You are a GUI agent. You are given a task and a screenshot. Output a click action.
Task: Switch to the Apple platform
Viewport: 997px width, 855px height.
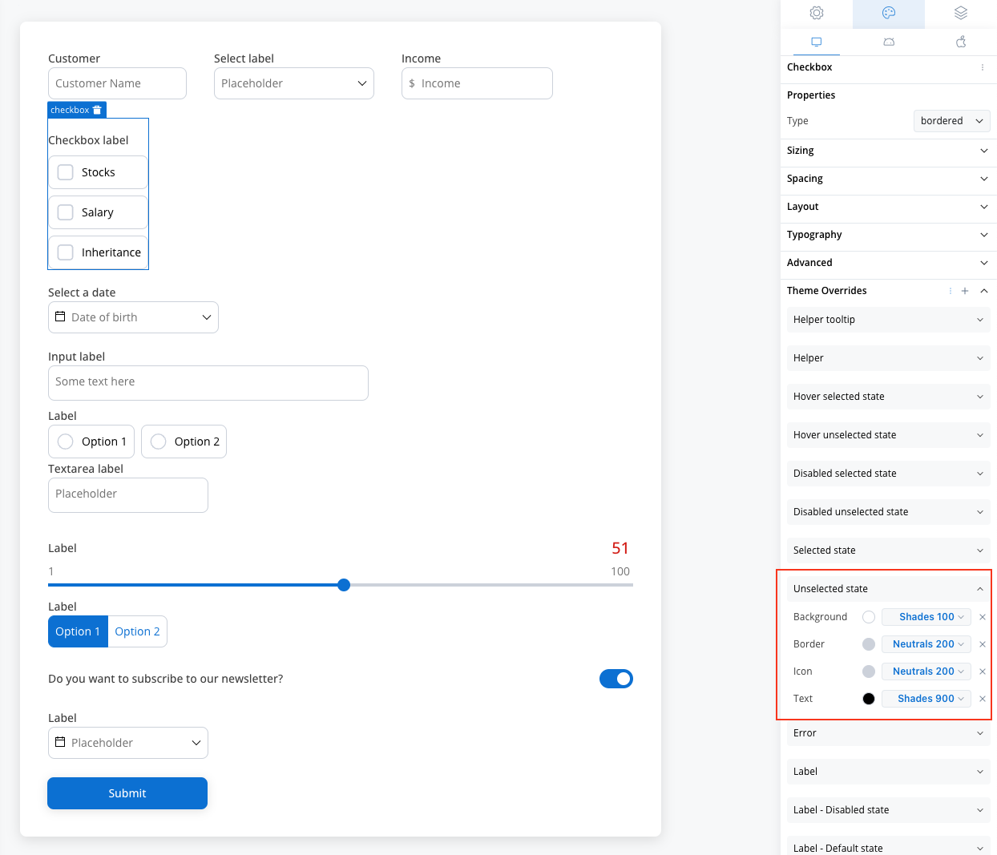961,42
